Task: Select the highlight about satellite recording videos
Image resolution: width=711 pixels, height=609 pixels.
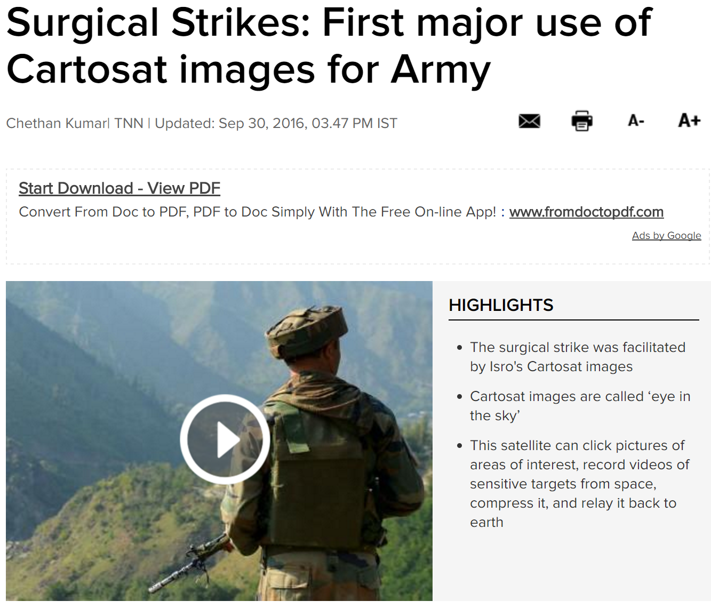Action: point(579,484)
